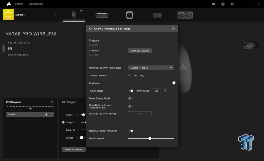Click the yellow Default profile icon

click(x=9, y=14)
